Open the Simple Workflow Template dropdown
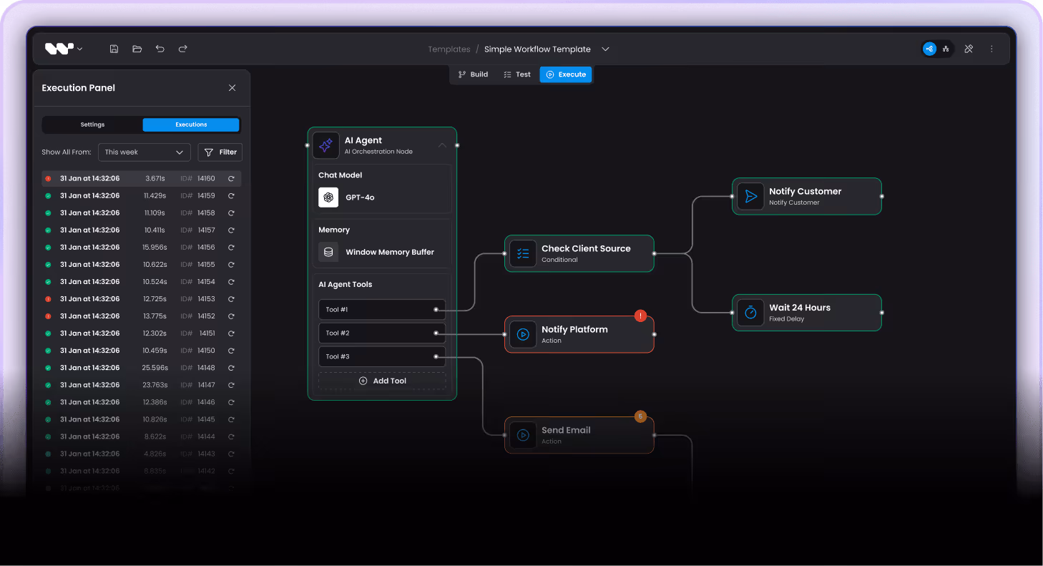The width and height of the screenshot is (1043, 566). point(605,49)
